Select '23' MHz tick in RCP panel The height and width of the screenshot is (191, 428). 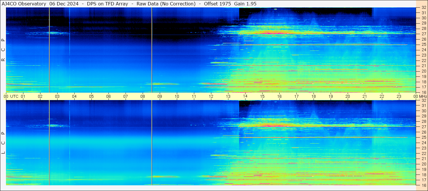point(423,55)
